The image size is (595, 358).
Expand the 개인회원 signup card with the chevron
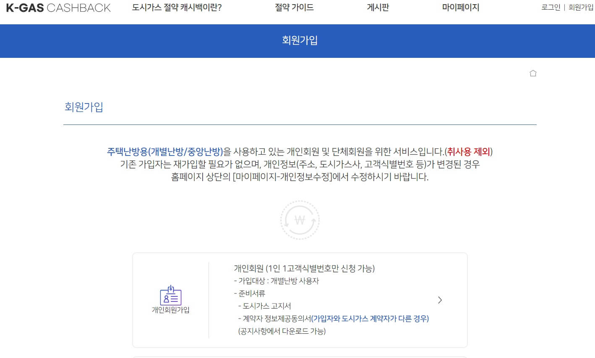(440, 300)
